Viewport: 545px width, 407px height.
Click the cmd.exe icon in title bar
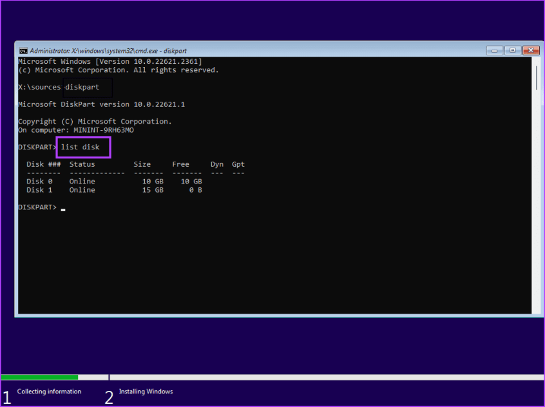tap(23, 51)
